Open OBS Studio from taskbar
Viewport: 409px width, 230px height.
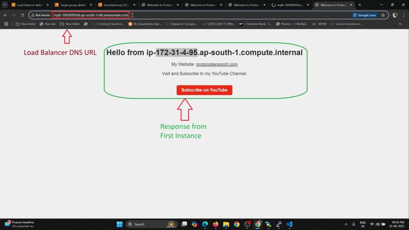[247, 224]
